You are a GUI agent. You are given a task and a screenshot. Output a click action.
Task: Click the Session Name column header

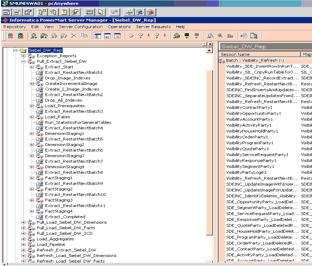coord(260,54)
